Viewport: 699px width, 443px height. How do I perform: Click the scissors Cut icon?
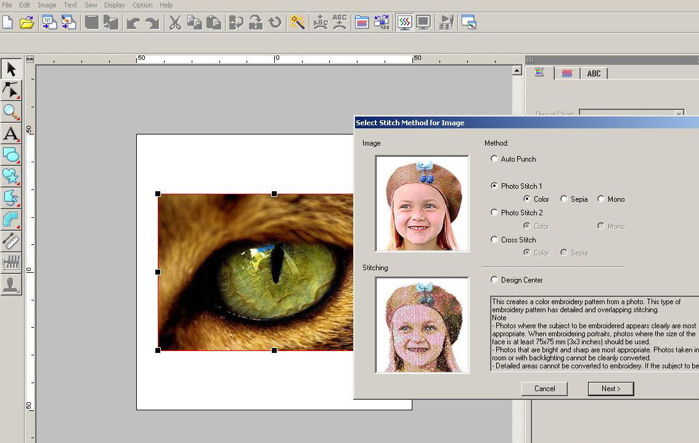pyautogui.click(x=175, y=23)
